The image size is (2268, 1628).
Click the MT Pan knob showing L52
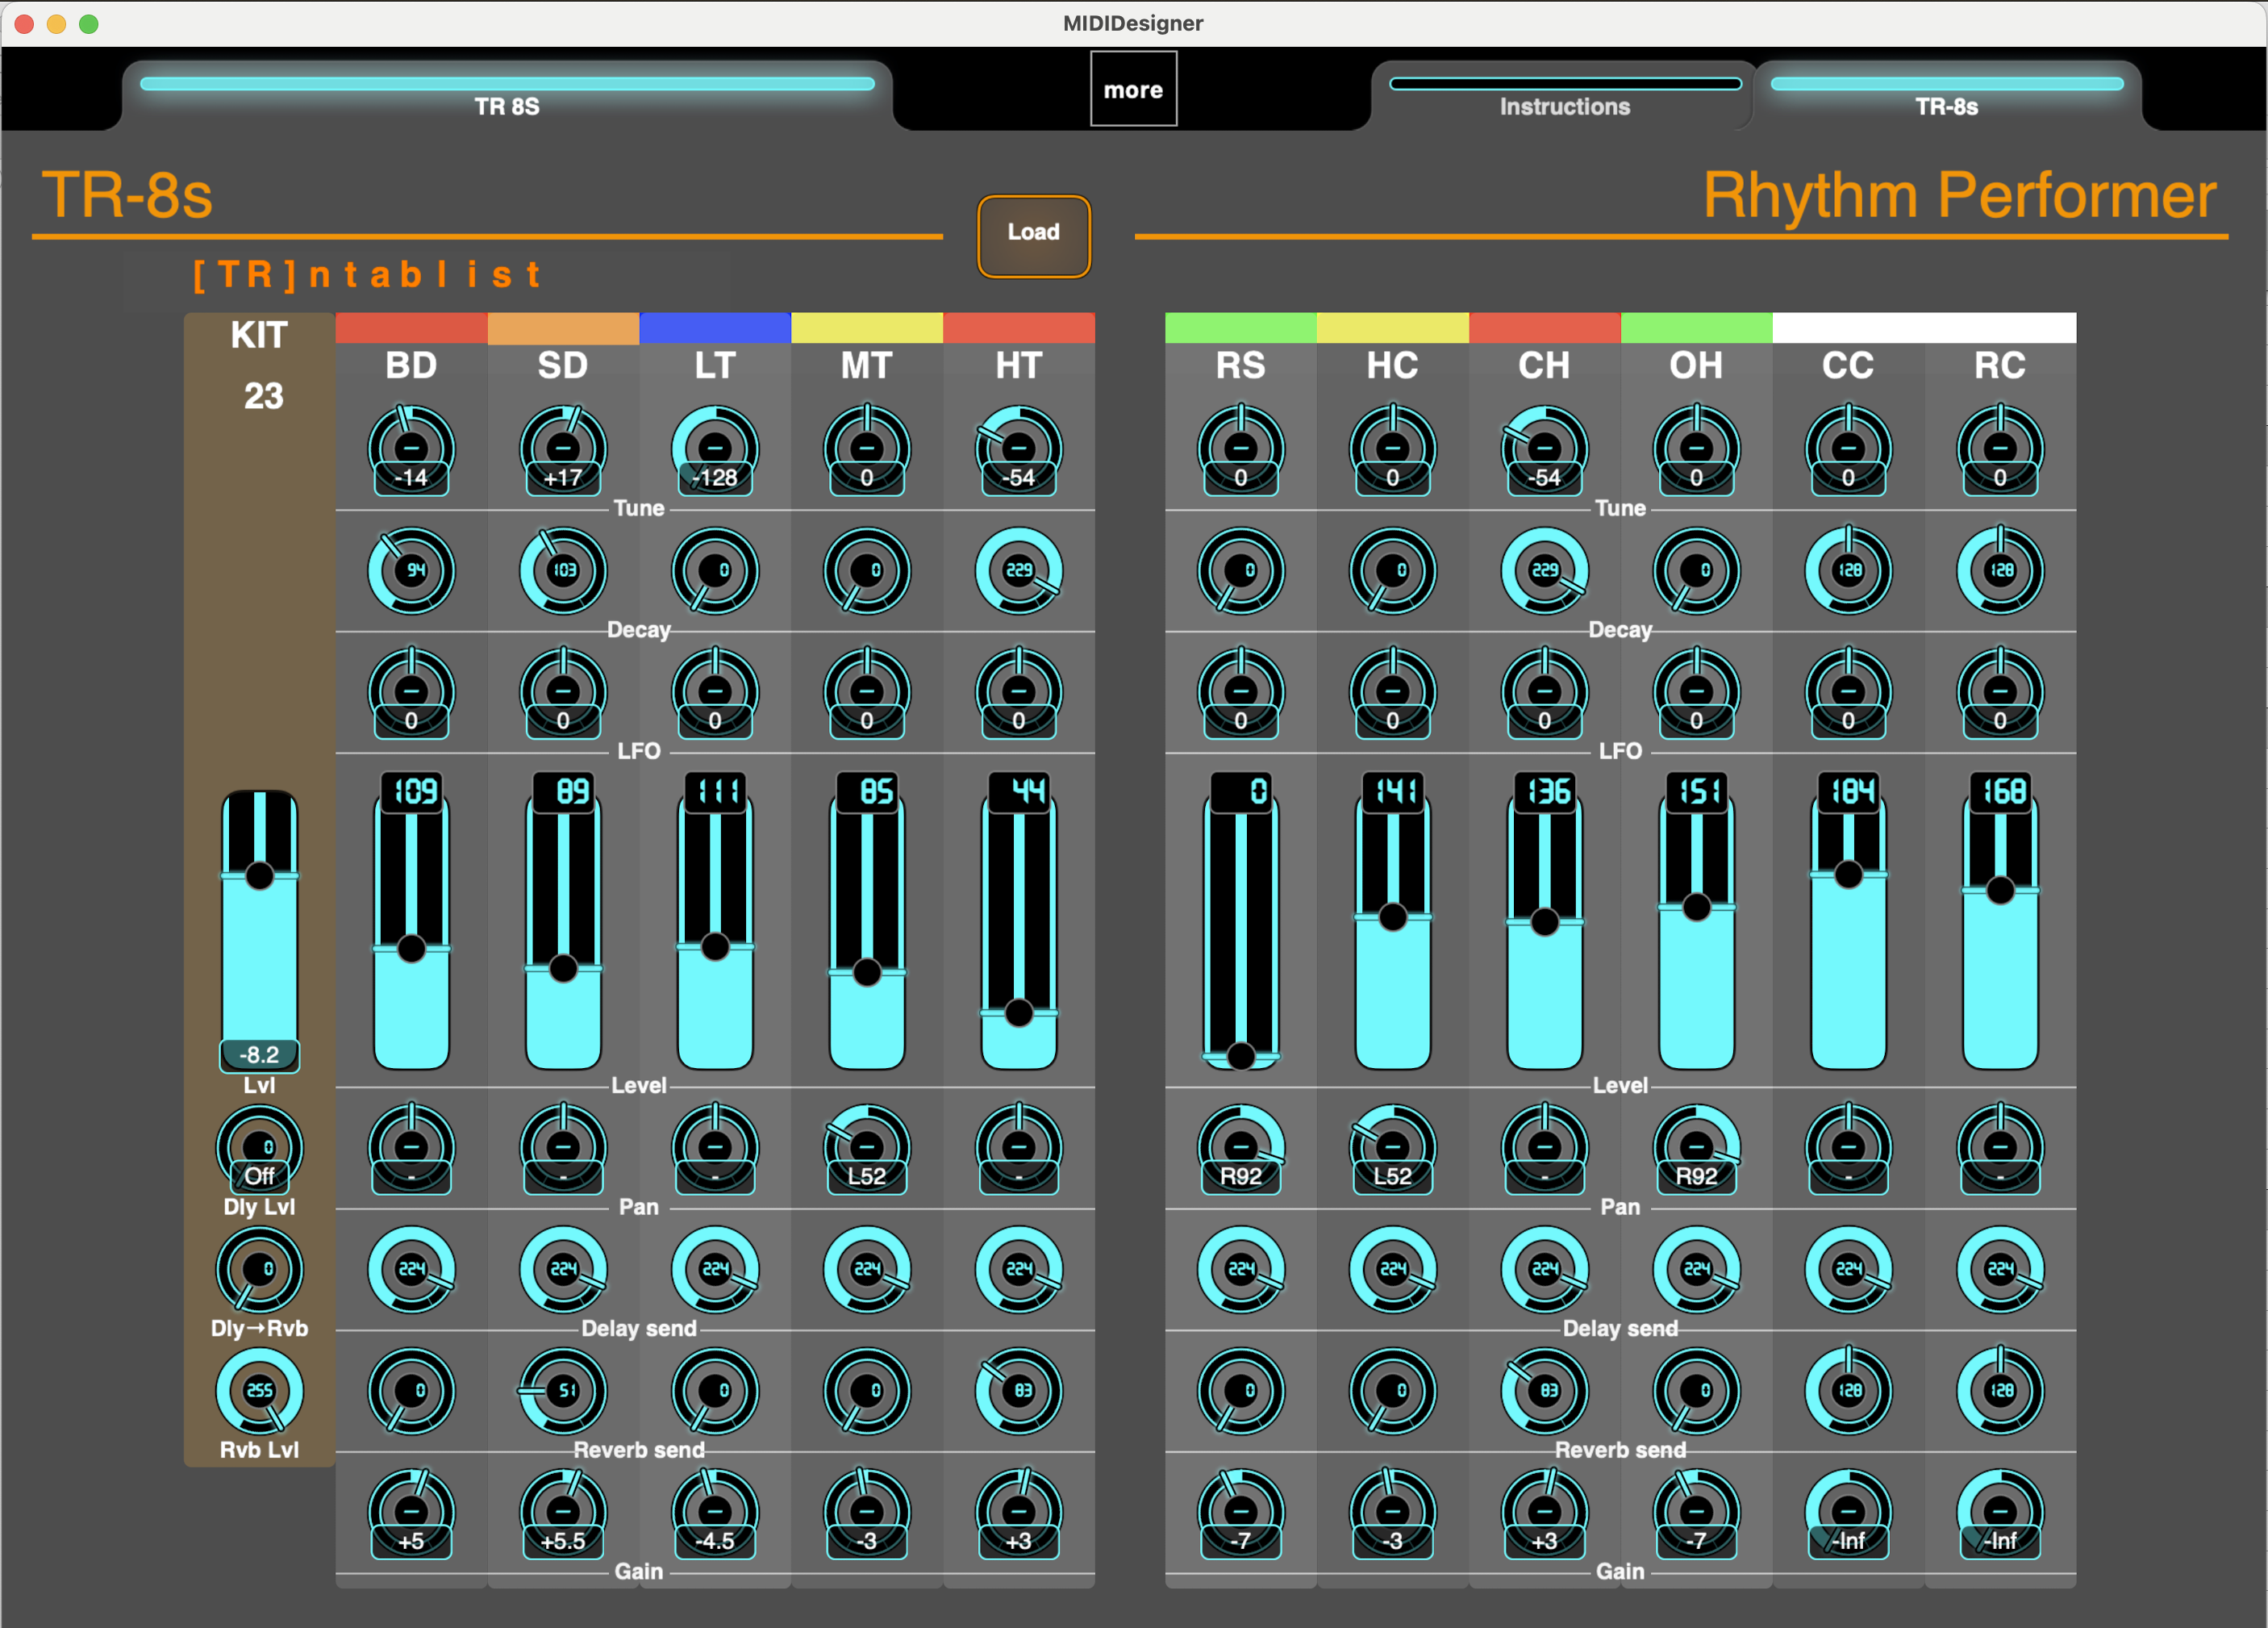(867, 1148)
